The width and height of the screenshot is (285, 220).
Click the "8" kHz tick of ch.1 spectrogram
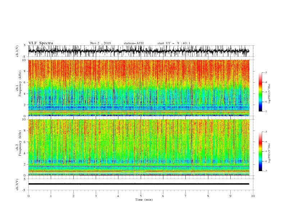pos(25,71)
